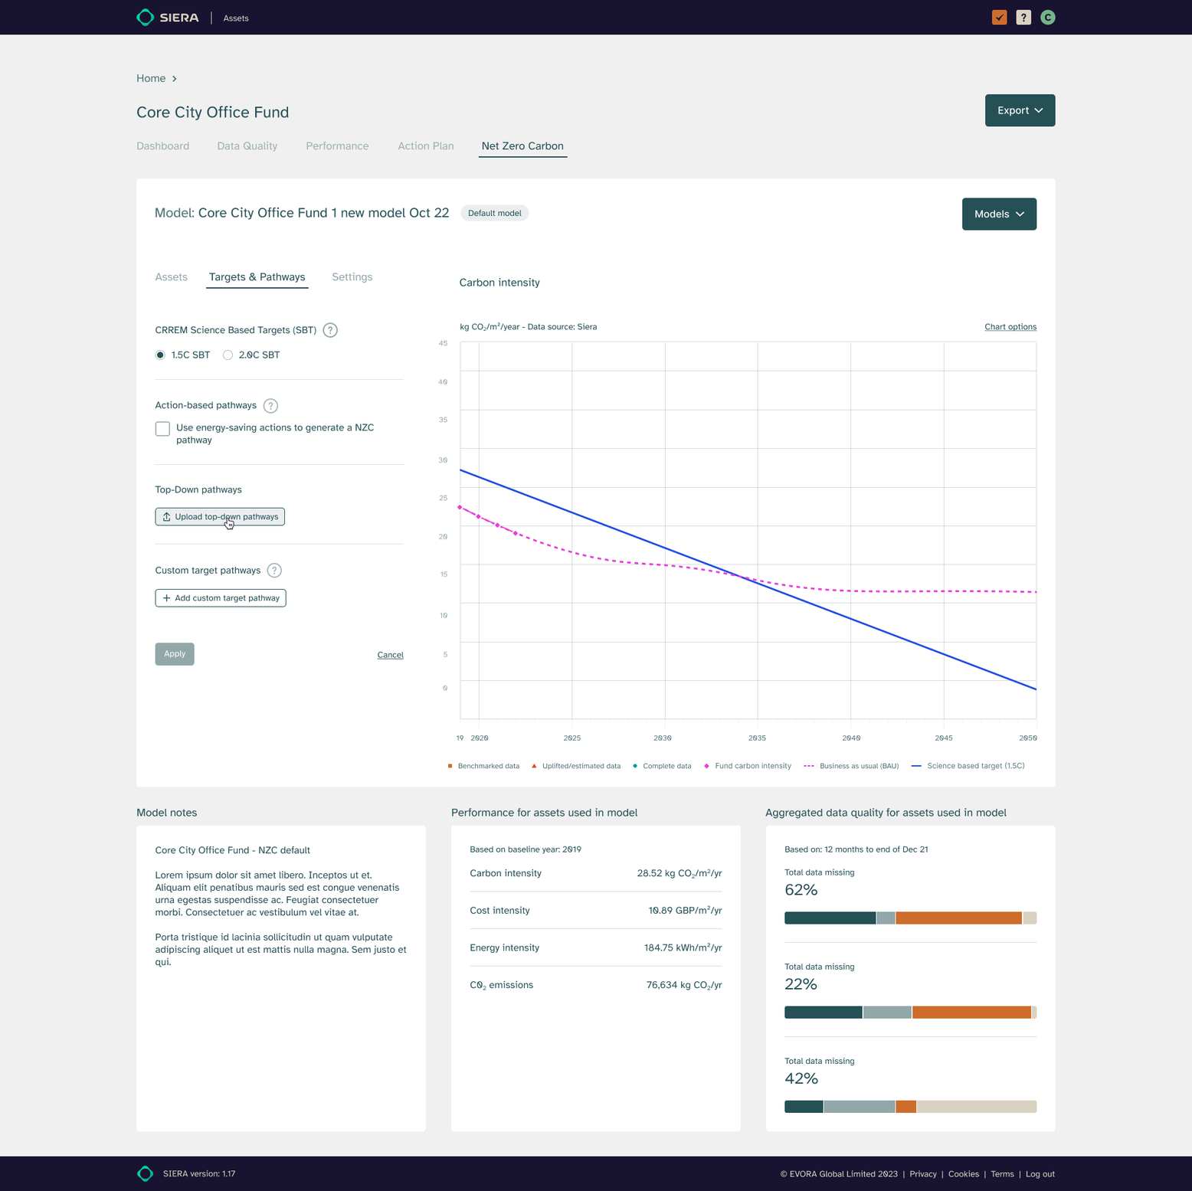Select the 2.0C SBT radio option
The height and width of the screenshot is (1191, 1192).
point(228,355)
